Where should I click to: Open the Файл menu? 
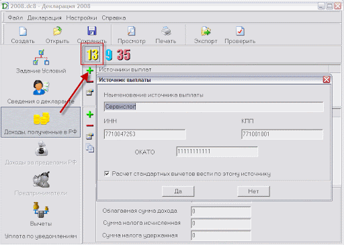[x=15, y=17]
